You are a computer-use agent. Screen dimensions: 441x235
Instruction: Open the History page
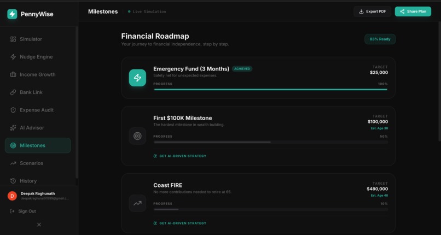[38, 181]
